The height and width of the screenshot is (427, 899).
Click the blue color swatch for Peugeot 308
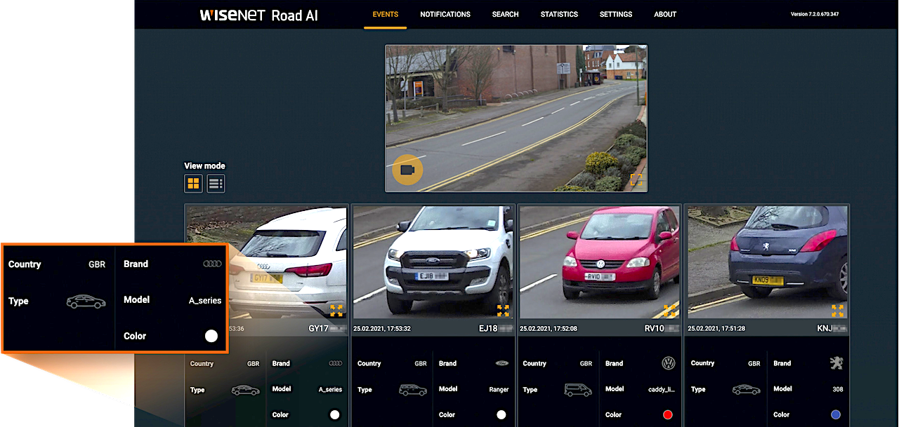836,414
